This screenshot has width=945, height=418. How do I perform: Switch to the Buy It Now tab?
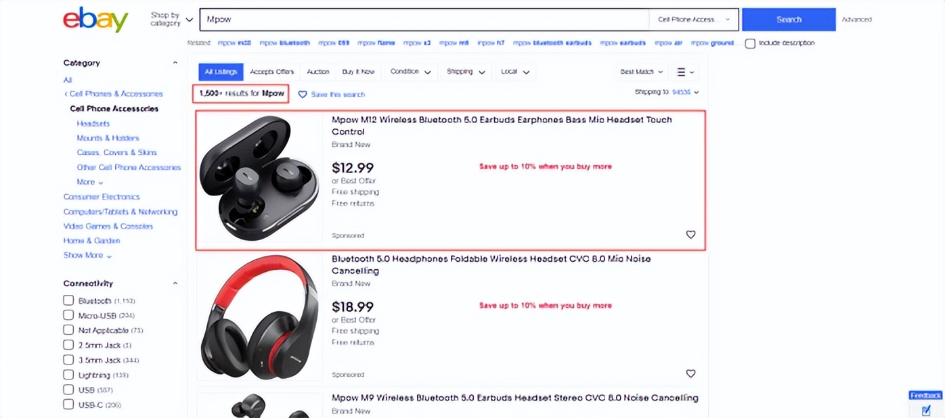pyautogui.click(x=358, y=72)
